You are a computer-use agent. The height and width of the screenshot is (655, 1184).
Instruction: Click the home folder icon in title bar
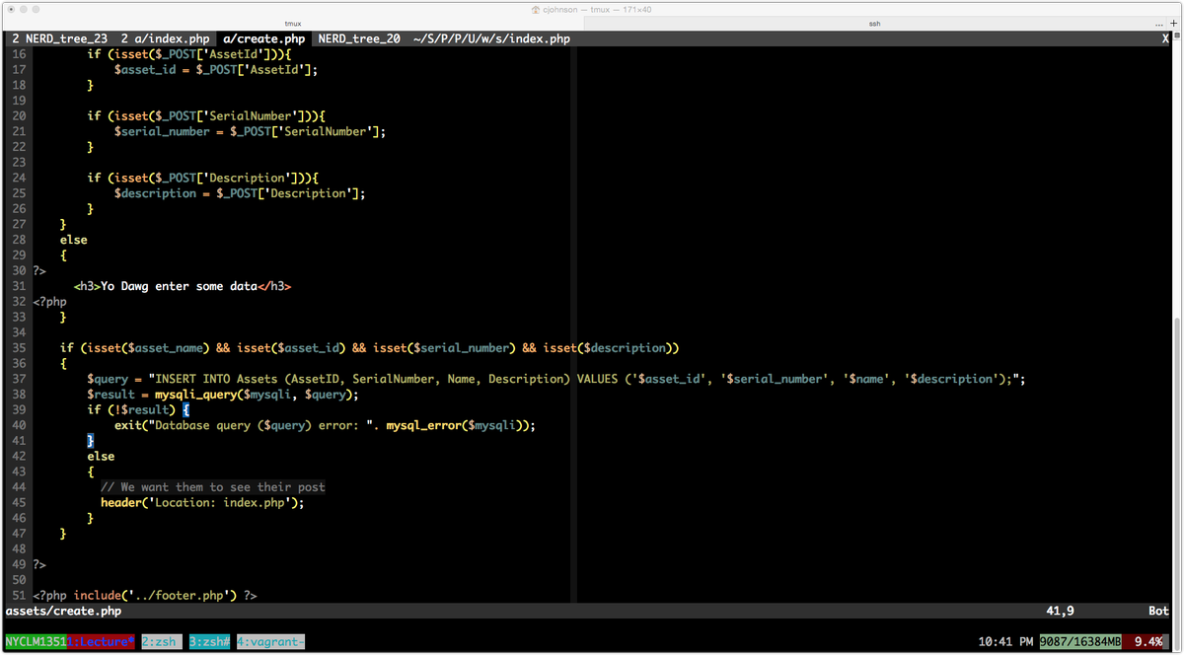click(x=536, y=8)
